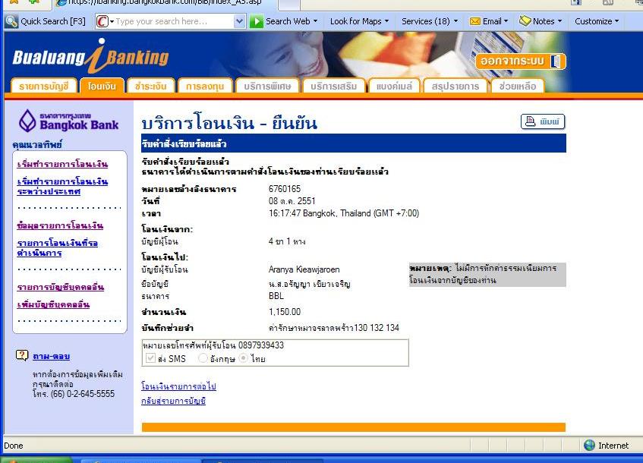Click the printer icon on พิมพ์ button

(x=530, y=121)
